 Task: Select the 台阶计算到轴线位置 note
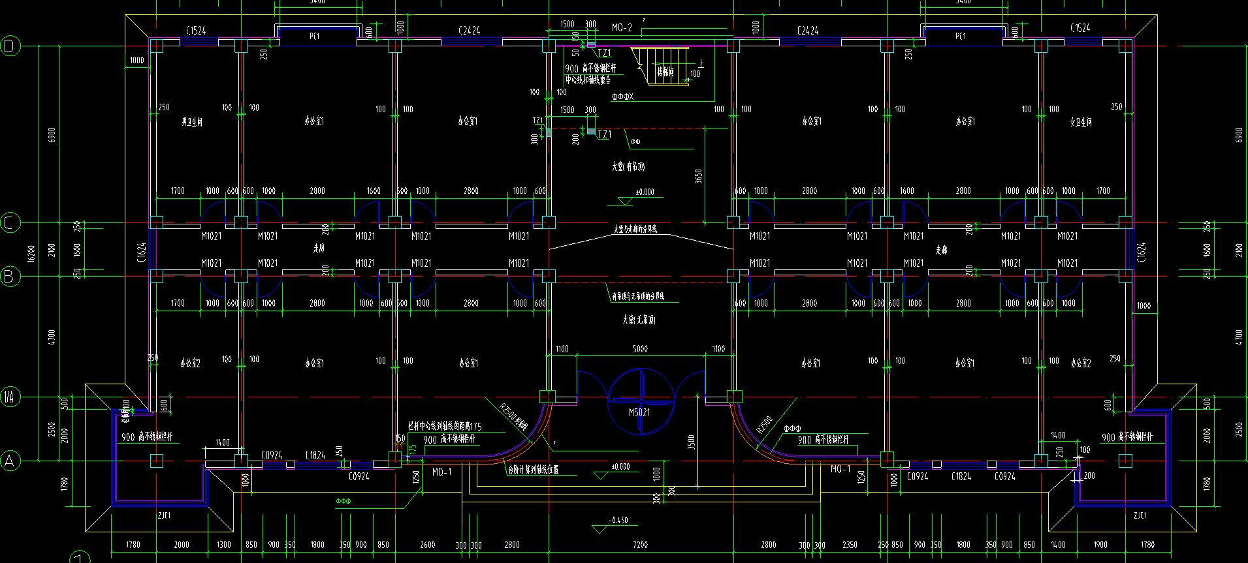pos(533,470)
